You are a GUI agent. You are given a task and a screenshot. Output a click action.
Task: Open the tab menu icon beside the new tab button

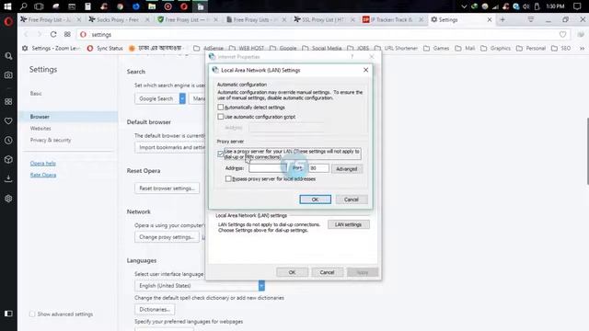pos(530,19)
